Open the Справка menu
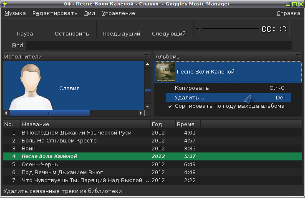305x198 pixels. tap(288, 13)
